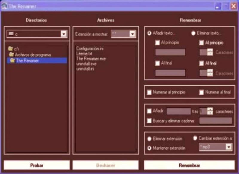
Task: Increase Caracteres count for Eliminar Al final
Action: point(210,71)
